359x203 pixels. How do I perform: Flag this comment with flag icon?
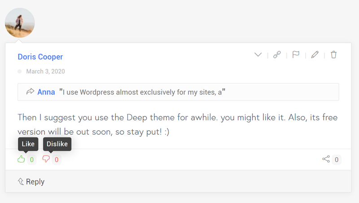coord(296,54)
